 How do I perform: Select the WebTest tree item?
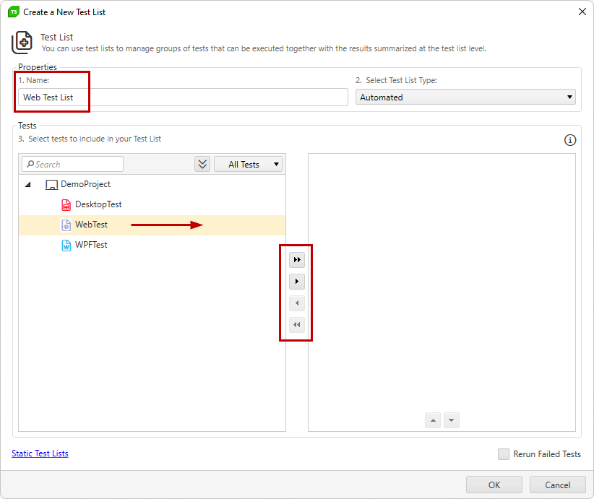pyautogui.click(x=152, y=225)
